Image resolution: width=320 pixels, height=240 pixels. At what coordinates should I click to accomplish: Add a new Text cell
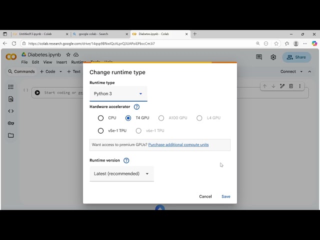73,71
